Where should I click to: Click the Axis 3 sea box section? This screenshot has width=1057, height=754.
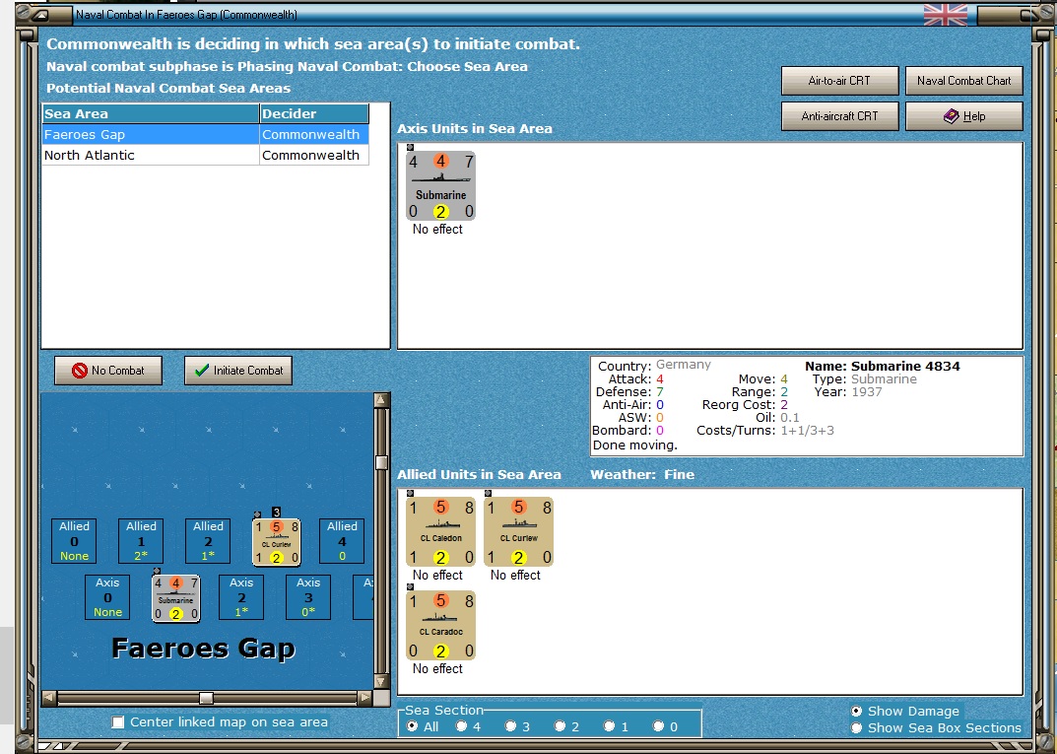tap(308, 597)
